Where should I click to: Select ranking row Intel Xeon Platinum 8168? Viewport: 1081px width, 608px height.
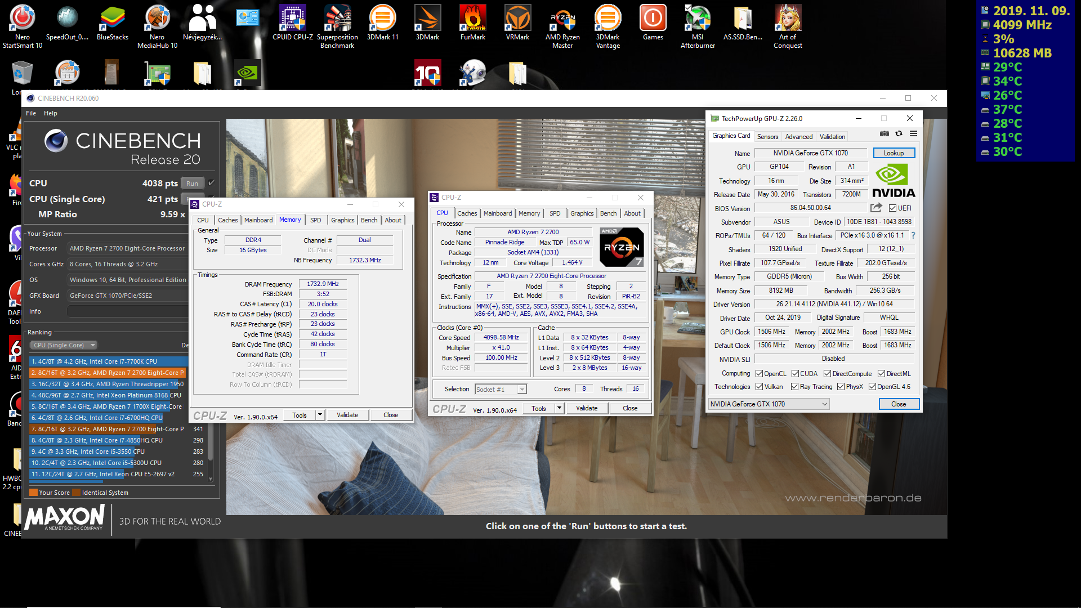(x=108, y=395)
